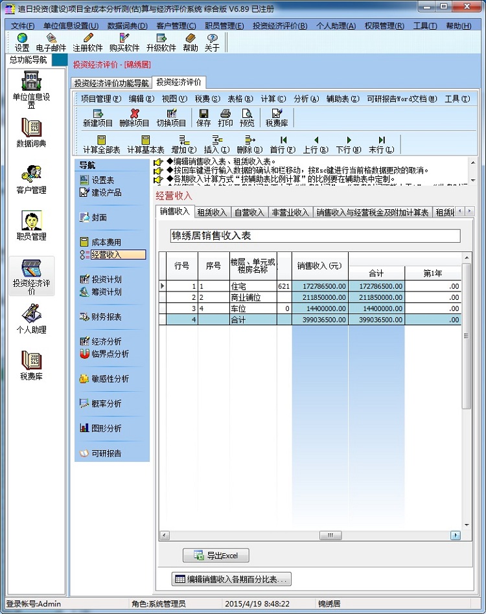Screen dimensions: 486x614
Task: Switch to the 自营收入 tab
Action: click(249, 212)
